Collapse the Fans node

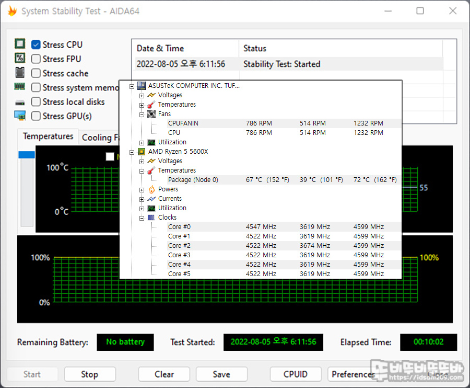click(142, 115)
